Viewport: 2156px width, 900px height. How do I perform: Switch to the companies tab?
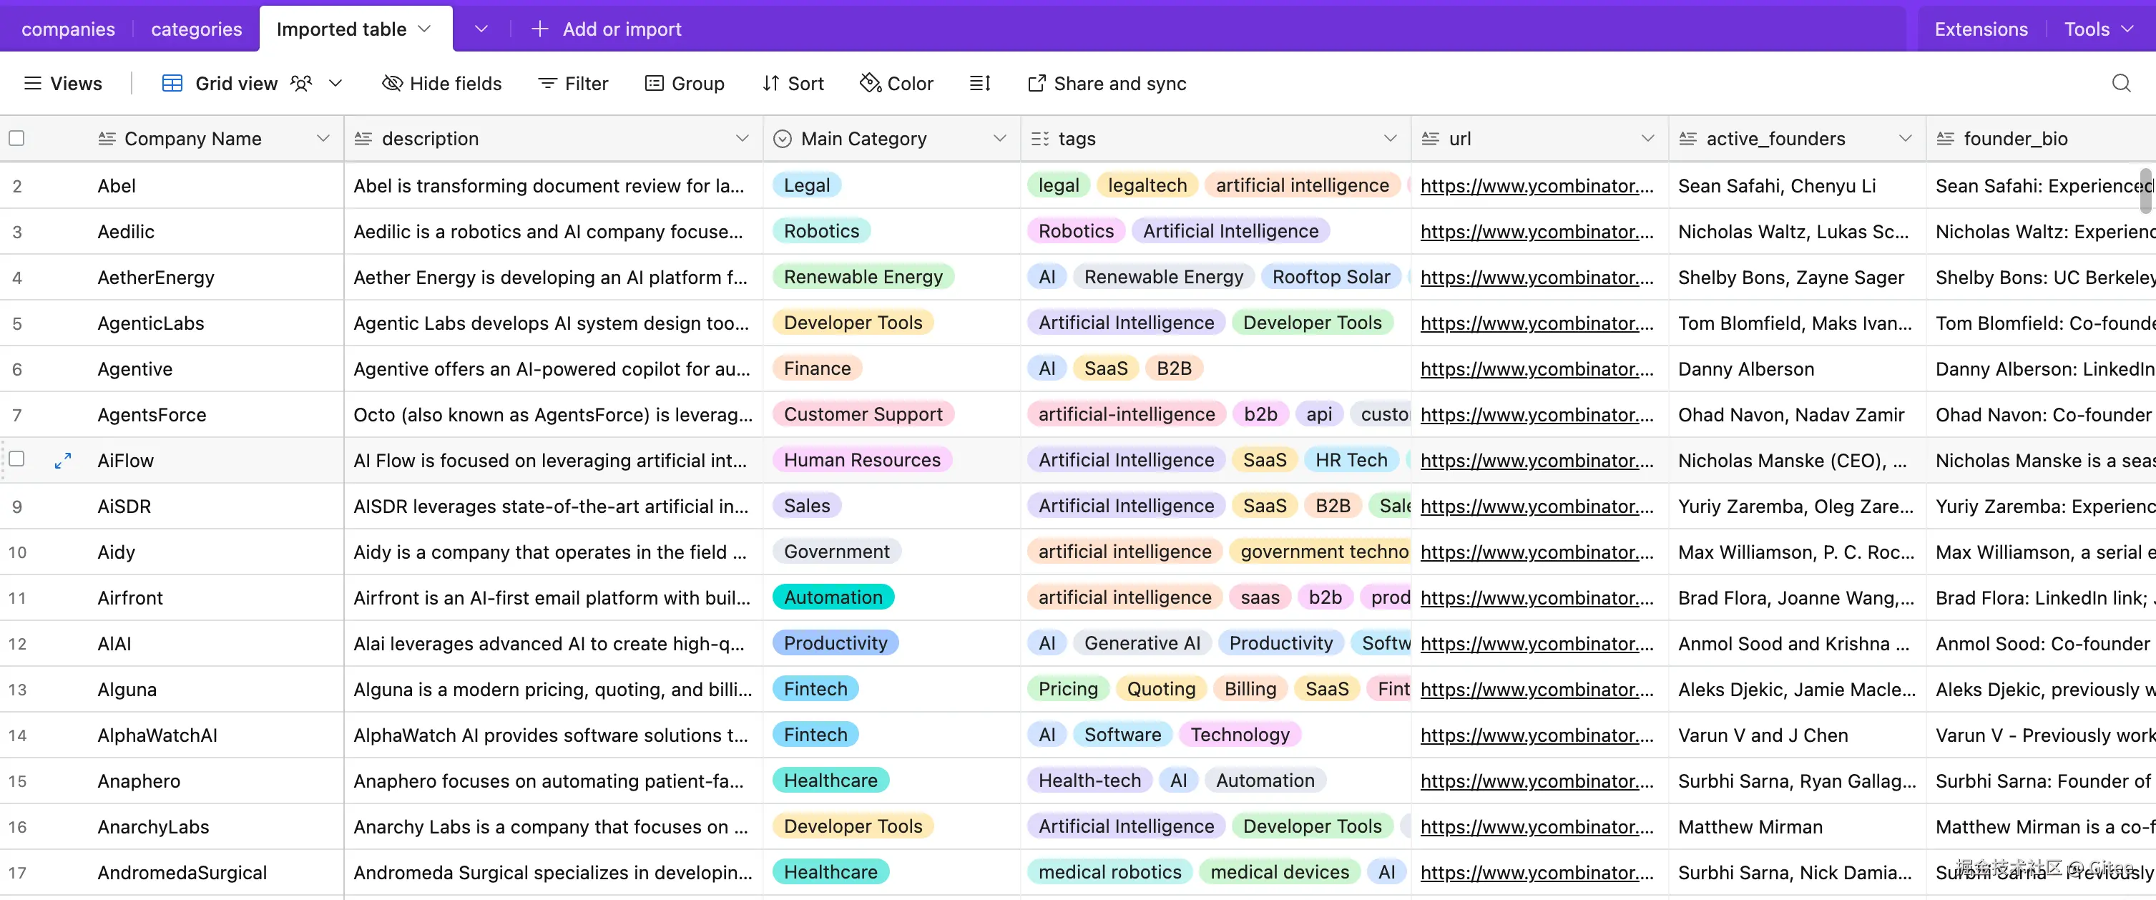68,29
